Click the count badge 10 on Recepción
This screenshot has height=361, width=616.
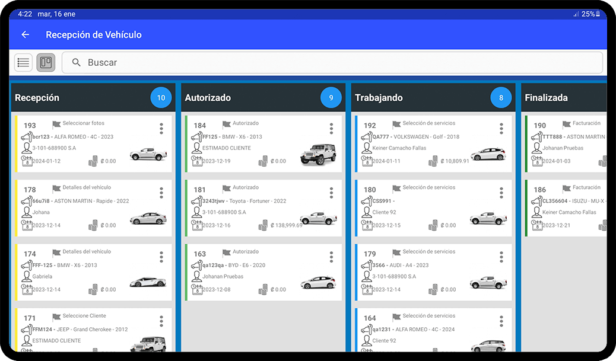pos(161,97)
